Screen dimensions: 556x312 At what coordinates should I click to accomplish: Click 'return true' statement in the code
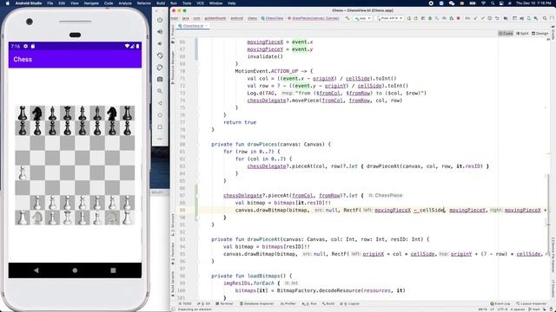click(x=240, y=122)
